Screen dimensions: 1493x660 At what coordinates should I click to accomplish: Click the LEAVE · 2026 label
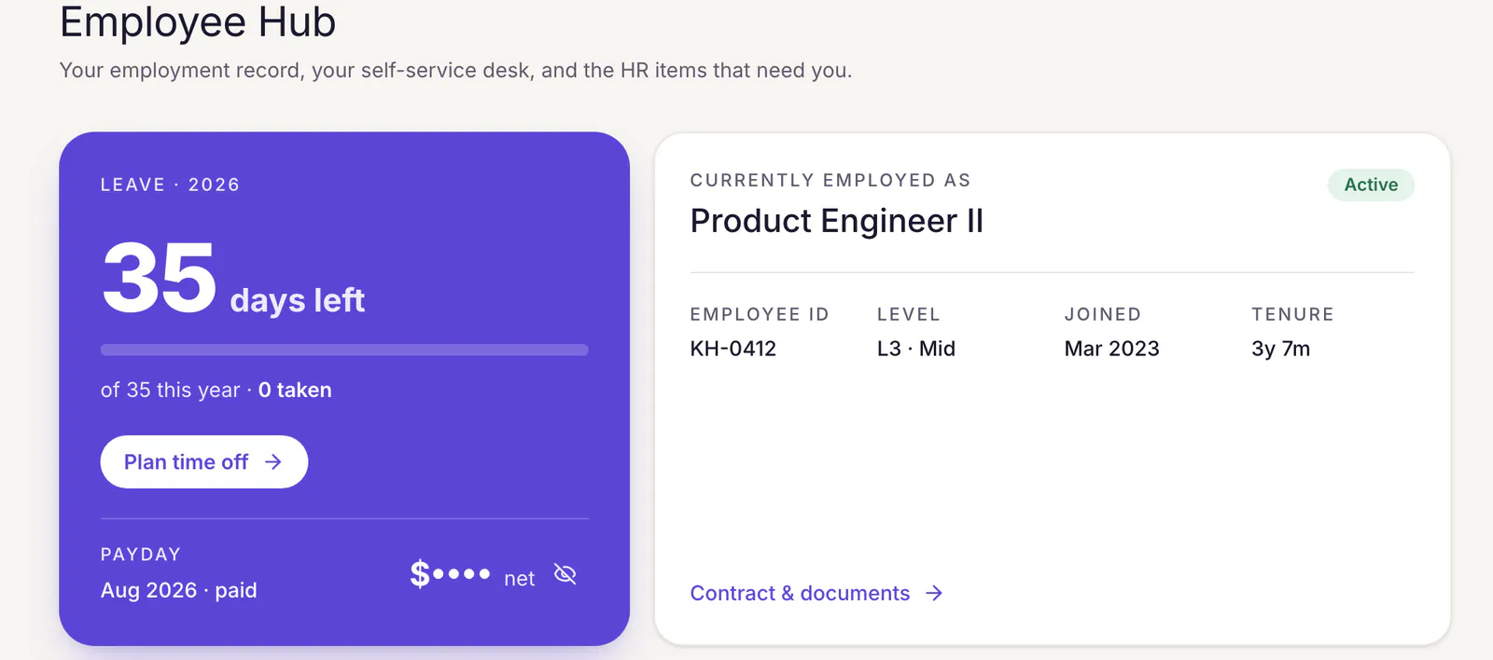[x=171, y=185]
